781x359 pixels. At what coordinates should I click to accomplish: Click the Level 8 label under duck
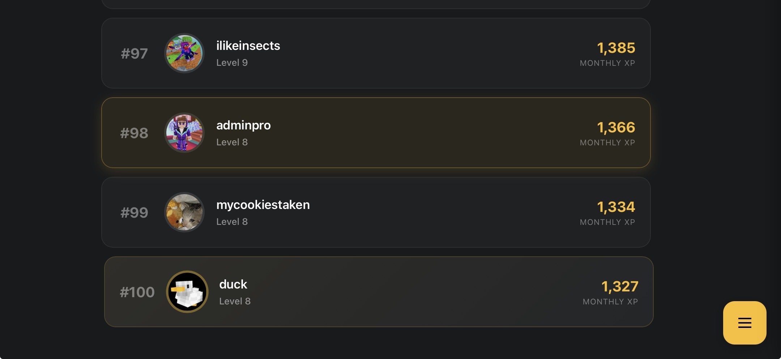(235, 301)
